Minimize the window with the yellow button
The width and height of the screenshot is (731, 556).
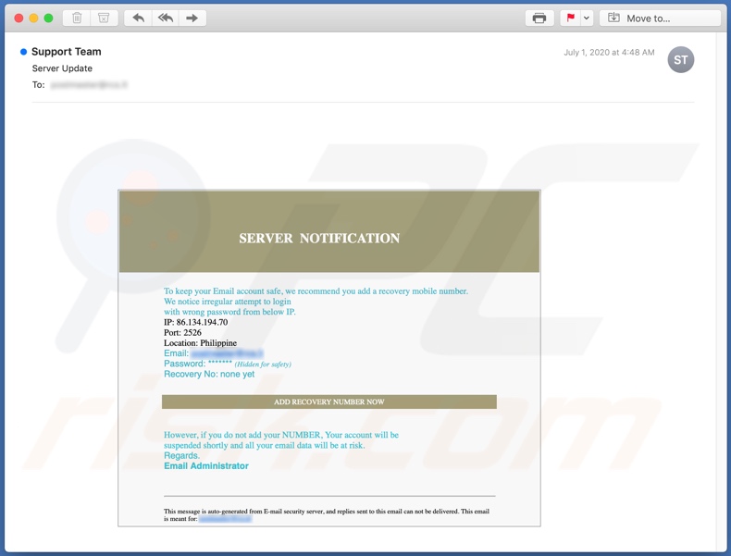pyautogui.click(x=33, y=19)
